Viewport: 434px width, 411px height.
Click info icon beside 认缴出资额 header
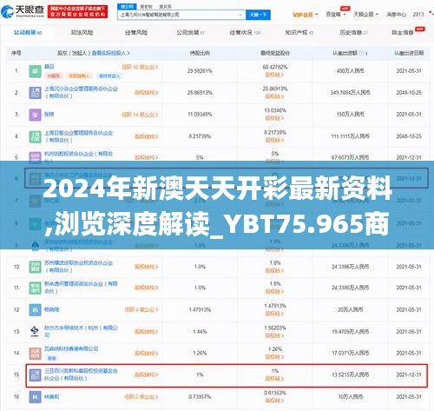pyautogui.click(x=361, y=53)
